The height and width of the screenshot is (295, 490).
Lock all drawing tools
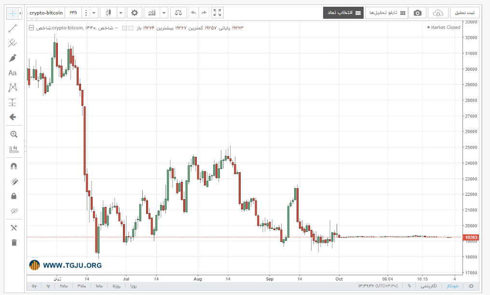tap(14, 196)
